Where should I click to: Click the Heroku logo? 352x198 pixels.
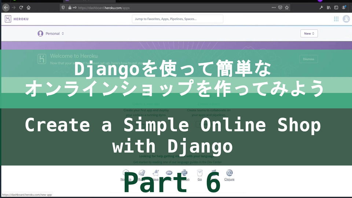coord(8,19)
